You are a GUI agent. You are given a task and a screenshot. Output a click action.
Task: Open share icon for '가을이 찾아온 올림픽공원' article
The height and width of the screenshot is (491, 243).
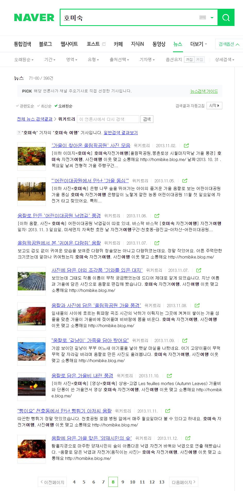(187, 146)
